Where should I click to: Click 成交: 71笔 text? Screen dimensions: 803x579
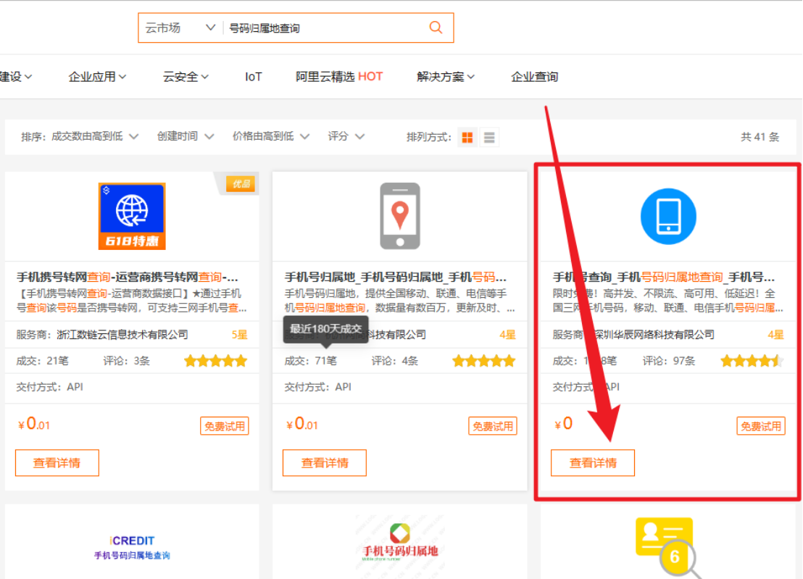(x=311, y=361)
